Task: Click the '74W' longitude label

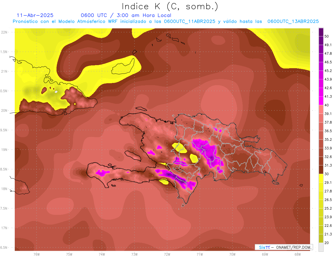Action: pyautogui.click(x=102, y=254)
